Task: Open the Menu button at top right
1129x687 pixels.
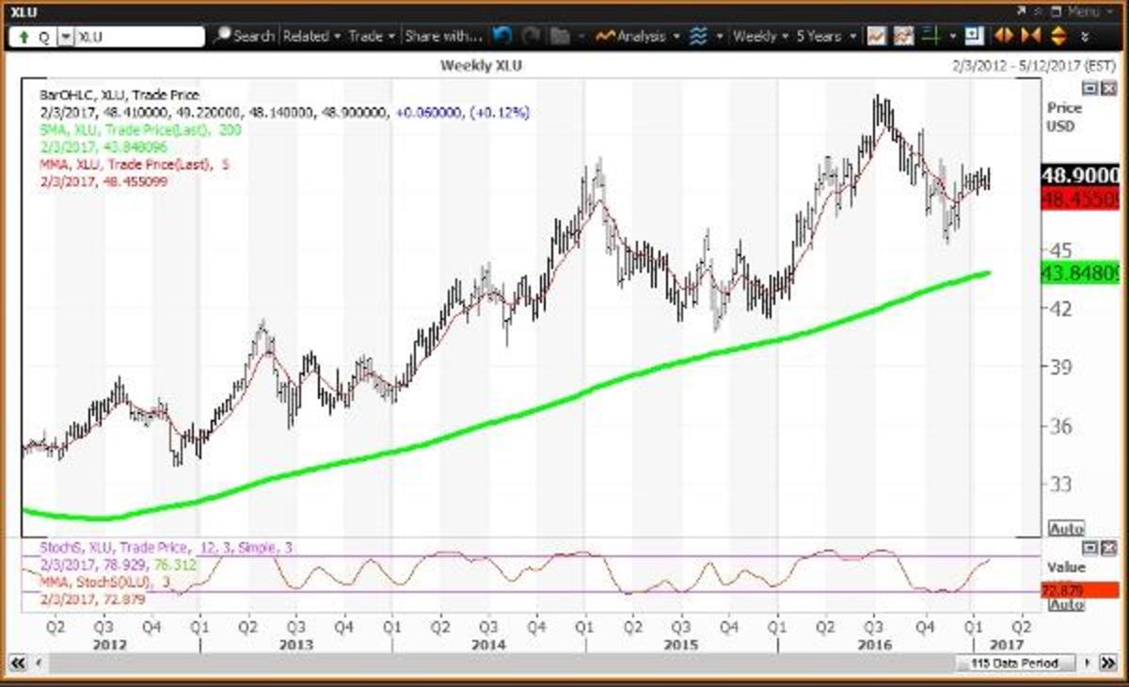Action: click(x=1082, y=11)
